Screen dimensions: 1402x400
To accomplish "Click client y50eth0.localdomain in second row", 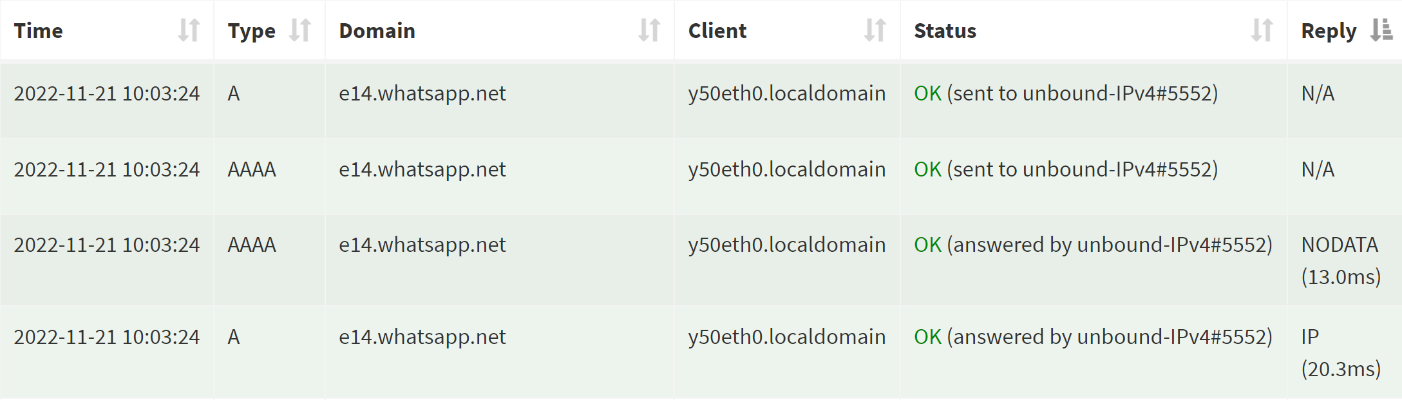I will (787, 169).
